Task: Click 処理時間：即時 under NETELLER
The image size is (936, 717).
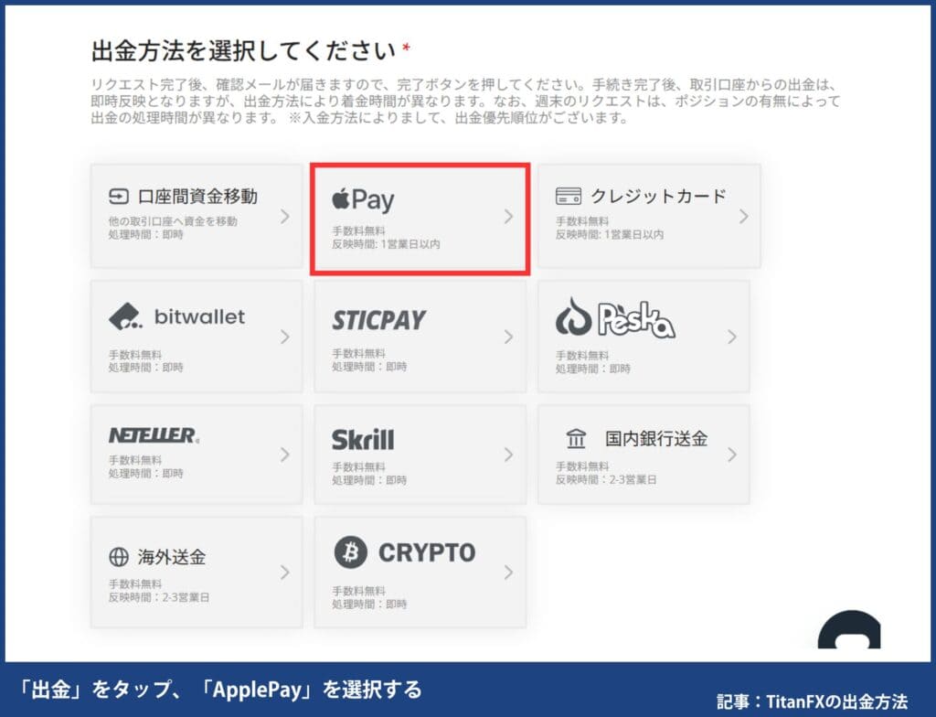Action: click(145, 473)
